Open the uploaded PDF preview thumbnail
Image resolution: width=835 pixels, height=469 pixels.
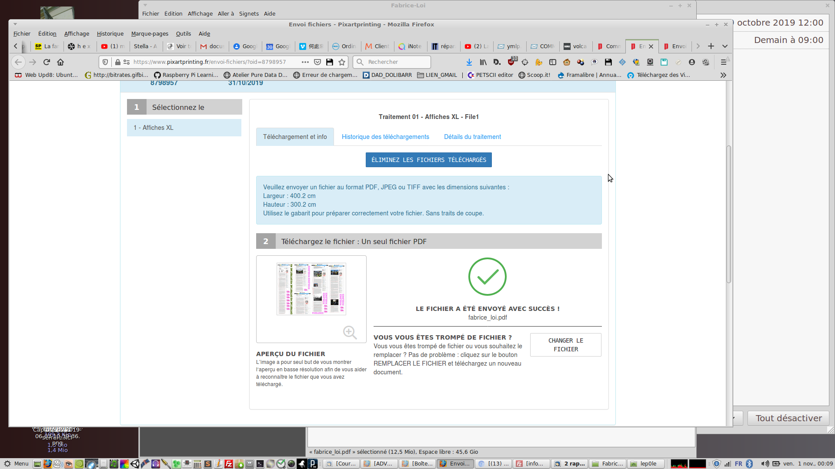311,289
